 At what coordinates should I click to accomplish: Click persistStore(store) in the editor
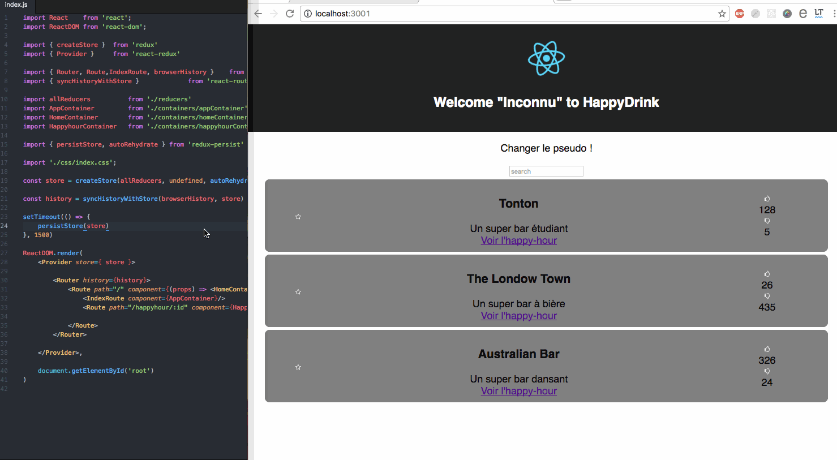(x=73, y=226)
